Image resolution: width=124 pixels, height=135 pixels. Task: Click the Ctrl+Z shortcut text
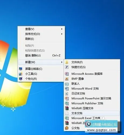pos(56,55)
